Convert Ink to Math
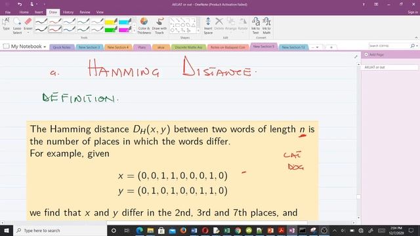 (x=266, y=26)
